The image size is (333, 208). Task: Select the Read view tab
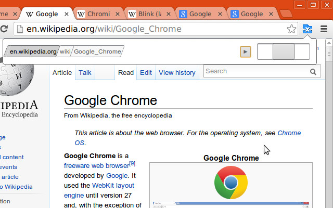coord(126,73)
